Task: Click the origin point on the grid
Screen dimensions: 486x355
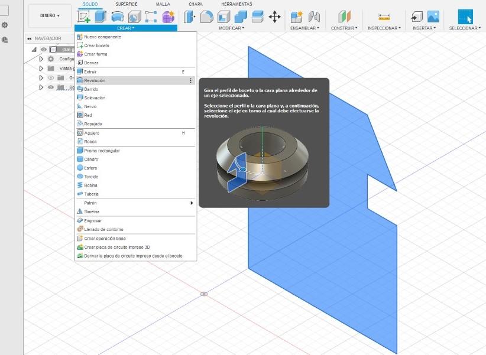Action: point(203,294)
